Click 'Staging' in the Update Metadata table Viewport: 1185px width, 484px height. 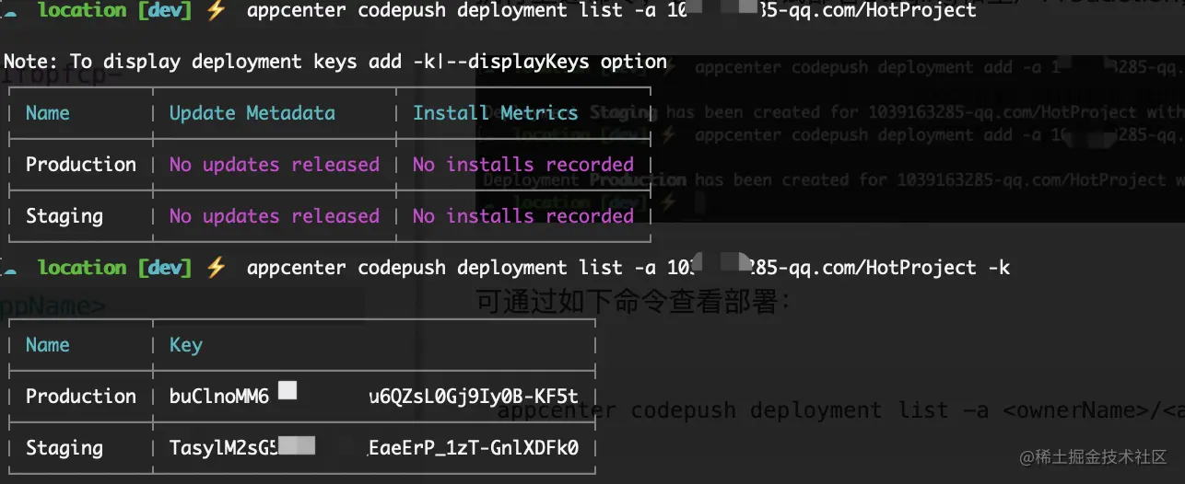click(x=65, y=216)
